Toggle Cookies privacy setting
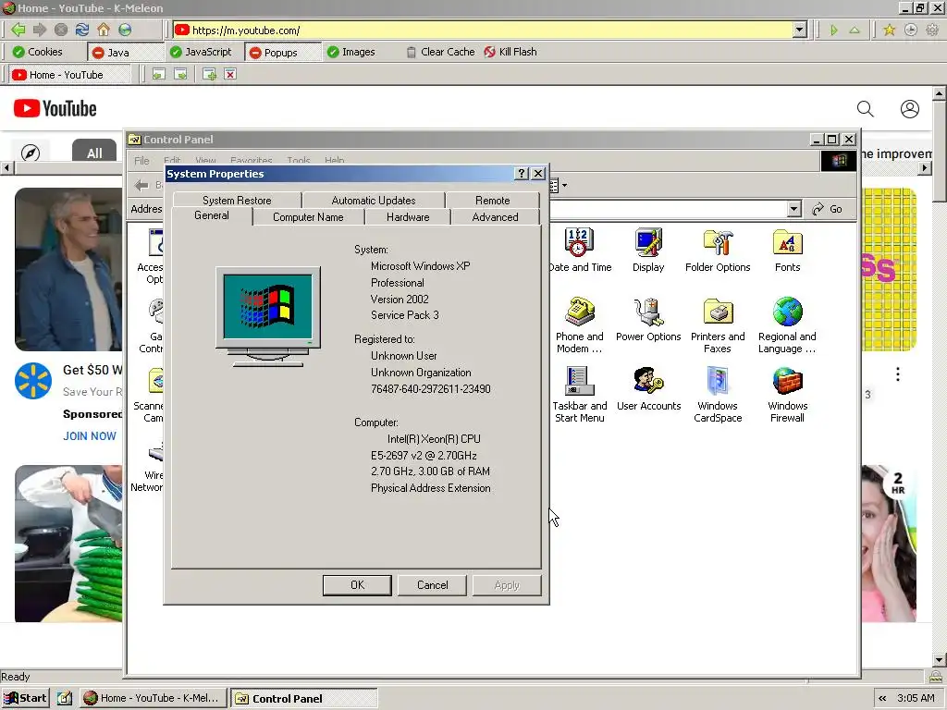This screenshot has height=710, width=947. click(37, 52)
